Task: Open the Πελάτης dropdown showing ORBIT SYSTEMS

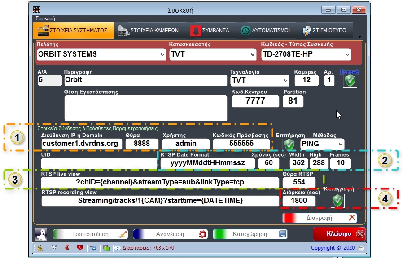Action: 101,54
